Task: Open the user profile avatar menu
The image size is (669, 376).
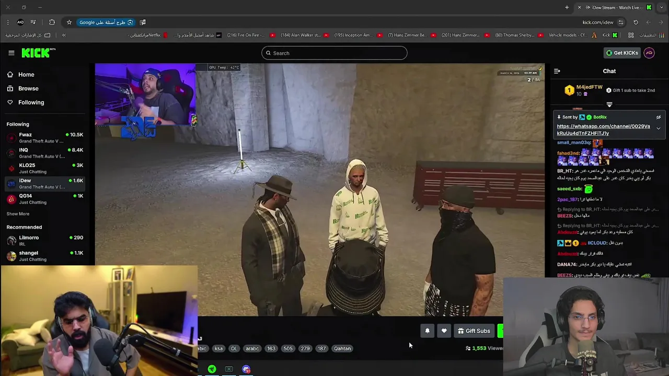Action: click(x=649, y=53)
